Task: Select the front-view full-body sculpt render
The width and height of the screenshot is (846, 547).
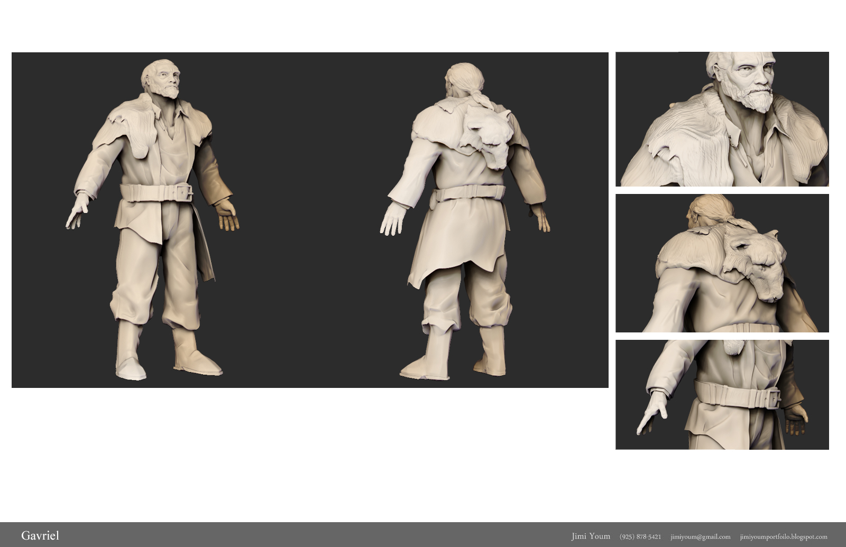Action: tap(153, 219)
